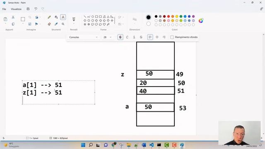
Task: Undo the last action
Action: click(x=36, y=9)
